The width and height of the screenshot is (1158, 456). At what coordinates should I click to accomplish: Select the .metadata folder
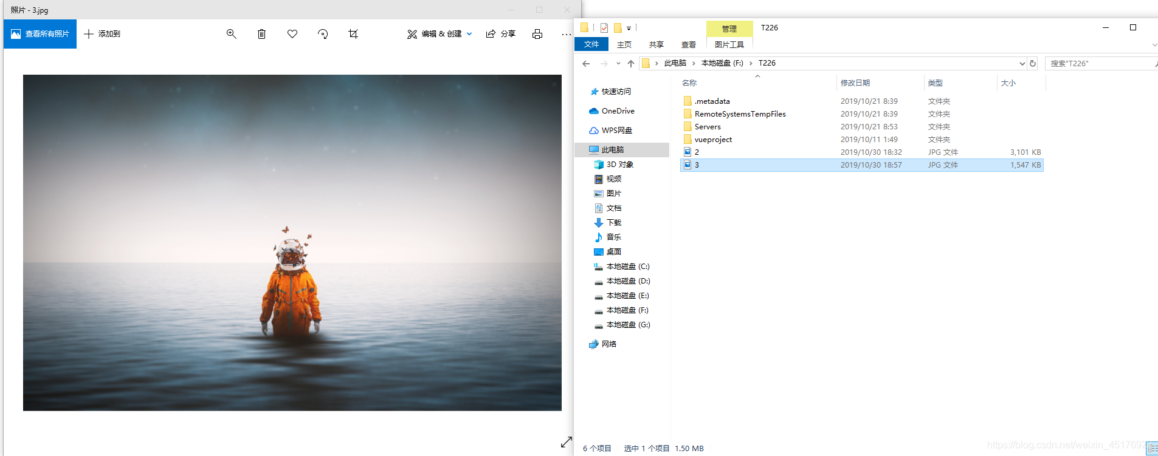click(862, 101)
